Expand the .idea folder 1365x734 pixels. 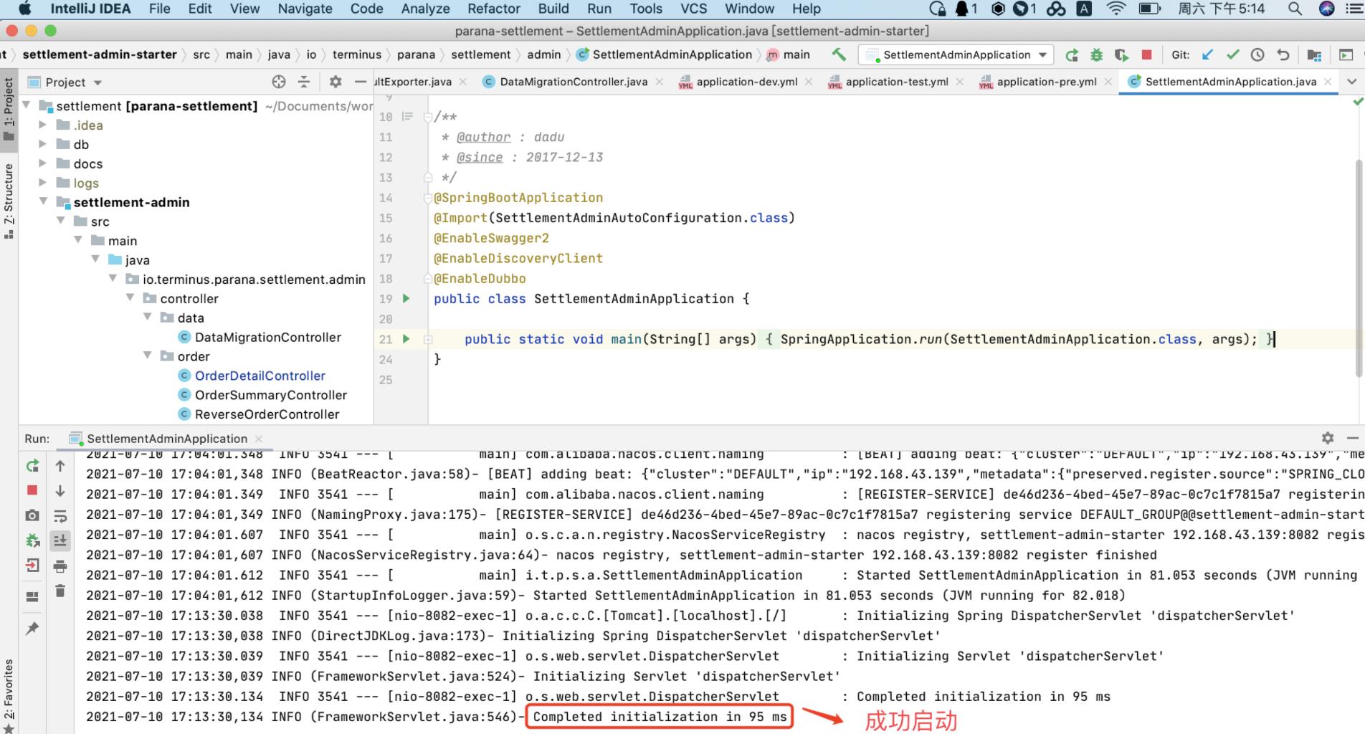[43, 125]
